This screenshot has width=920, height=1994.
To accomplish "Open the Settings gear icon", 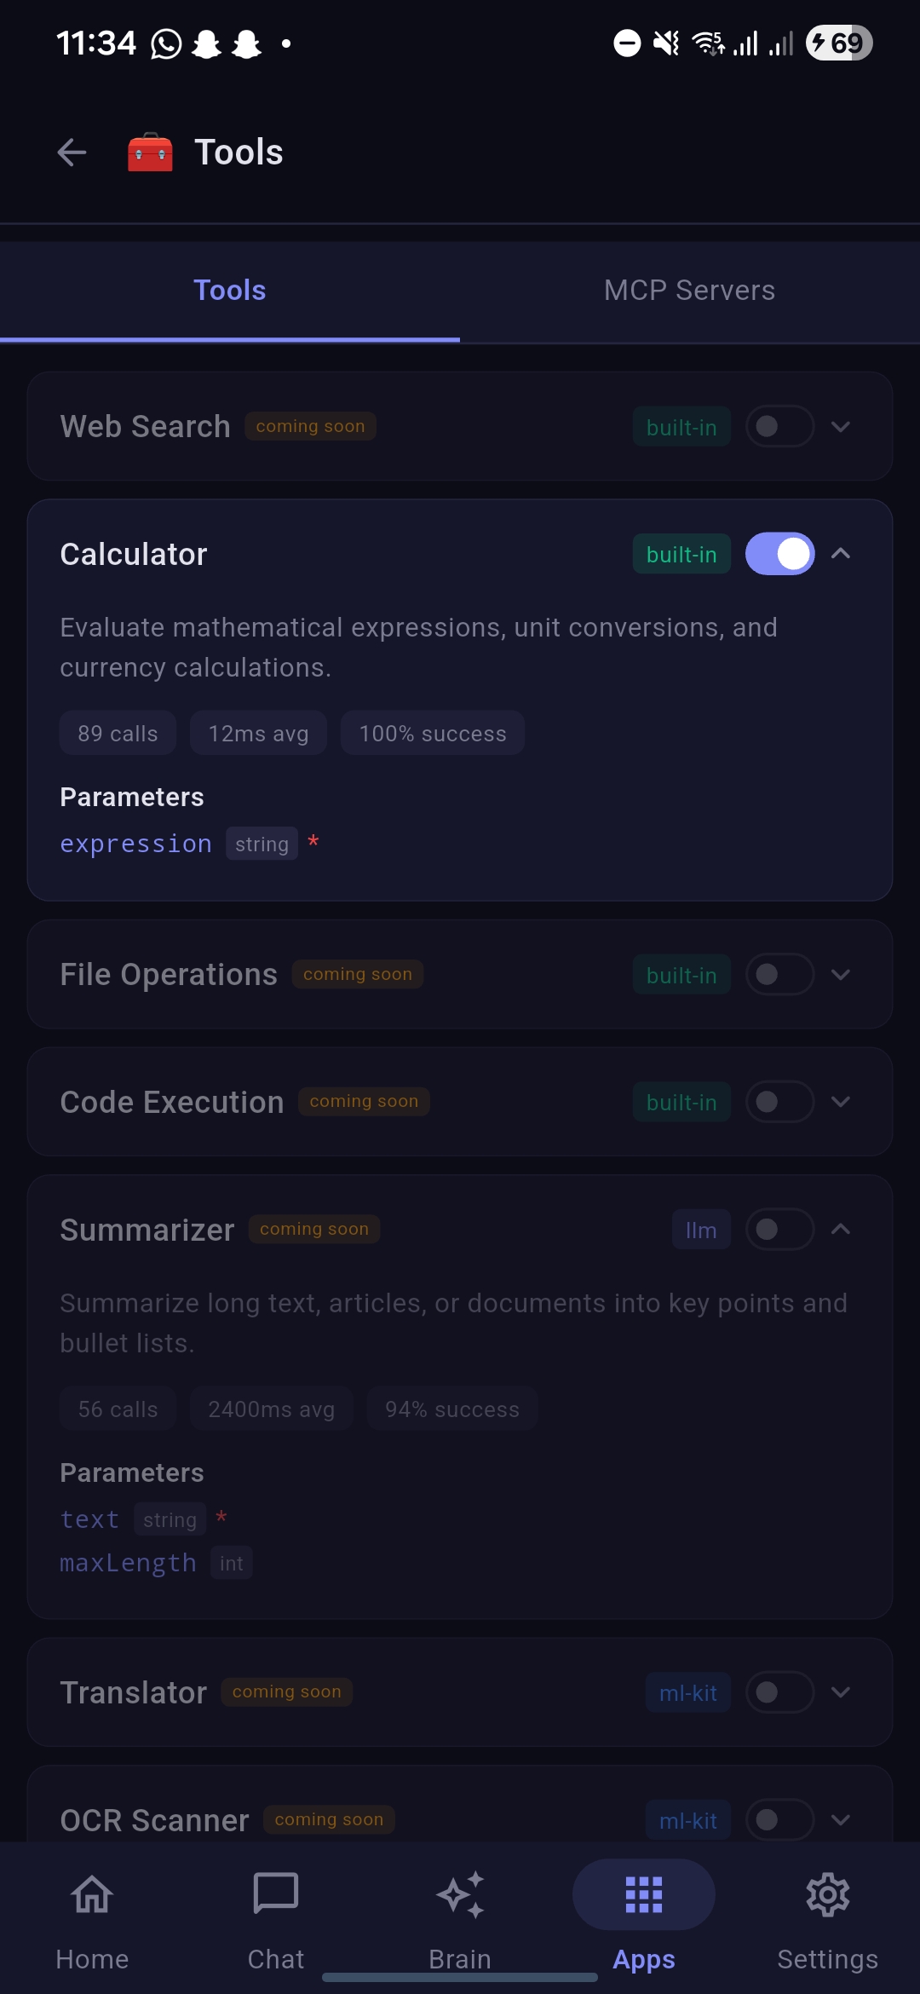I will pos(827,1895).
